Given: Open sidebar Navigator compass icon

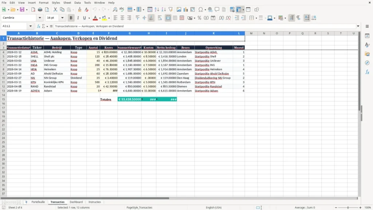Looking at the screenshot, I should tap(367, 63).
